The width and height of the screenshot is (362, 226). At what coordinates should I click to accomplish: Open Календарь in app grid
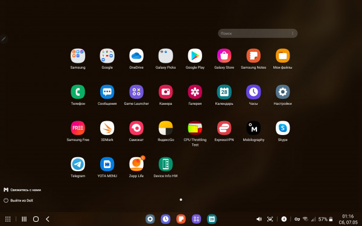[x=224, y=92]
